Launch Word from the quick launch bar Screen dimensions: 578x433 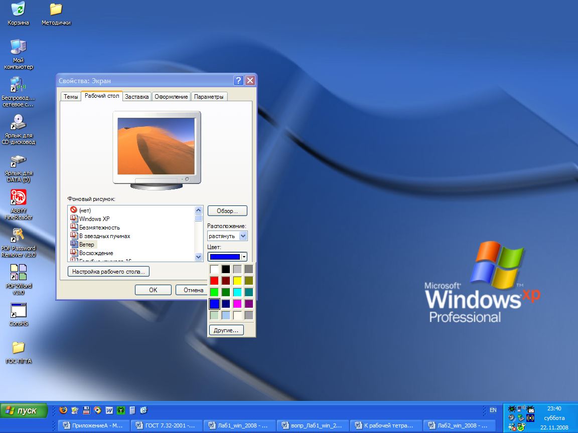pos(109,410)
